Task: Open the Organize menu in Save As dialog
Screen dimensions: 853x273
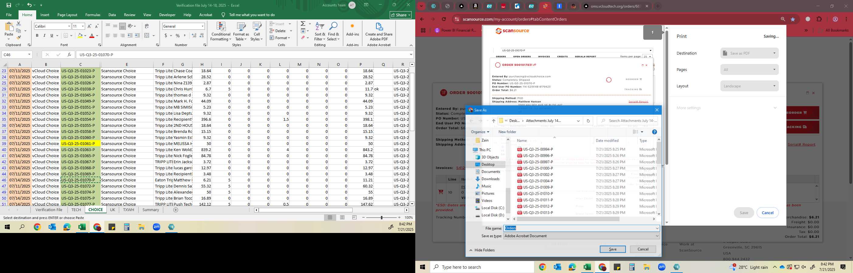Action: click(480, 132)
